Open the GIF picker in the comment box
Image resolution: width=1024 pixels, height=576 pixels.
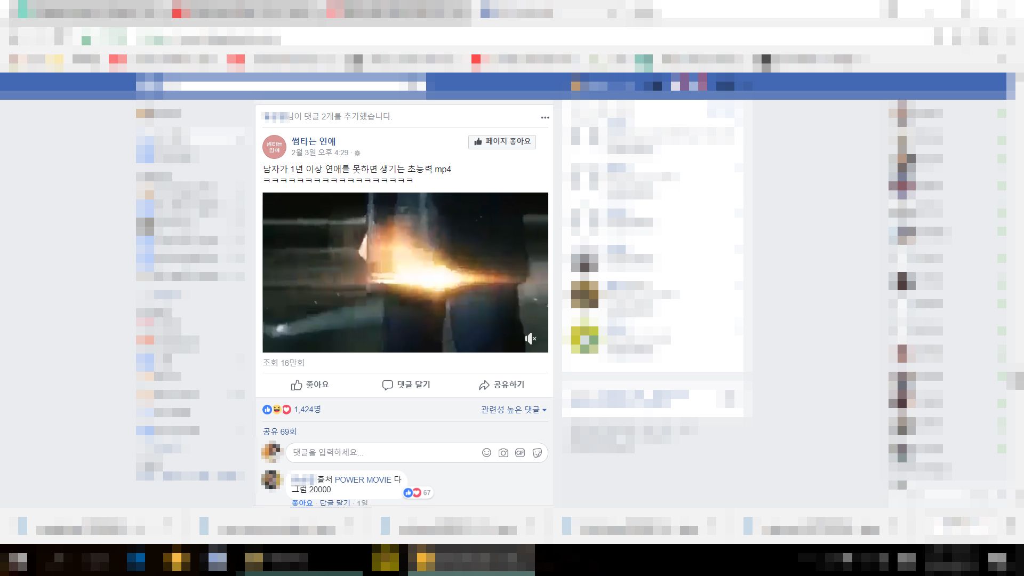[x=520, y=453]
